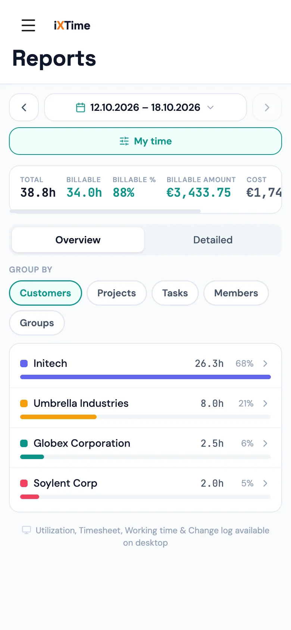Switch to the Detailed tab
The width and height of the screenshot is (291, 630).
point(213,240)
